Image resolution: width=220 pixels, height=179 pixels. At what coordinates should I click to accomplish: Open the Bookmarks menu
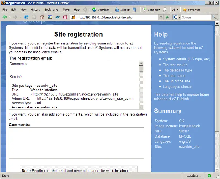tap(51, 10)
